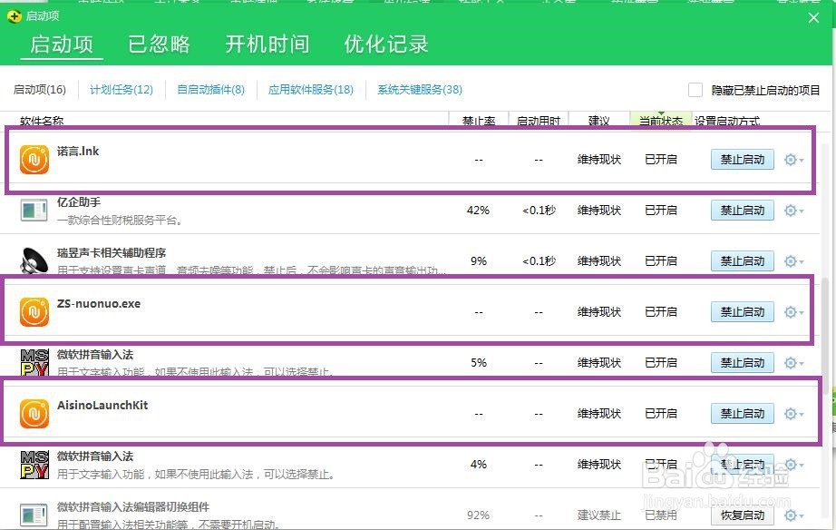Click the ZS-nuonuo.exe orange icon
Image resolution: width=836 pixels, height=530 pixels.
point(34,311)
